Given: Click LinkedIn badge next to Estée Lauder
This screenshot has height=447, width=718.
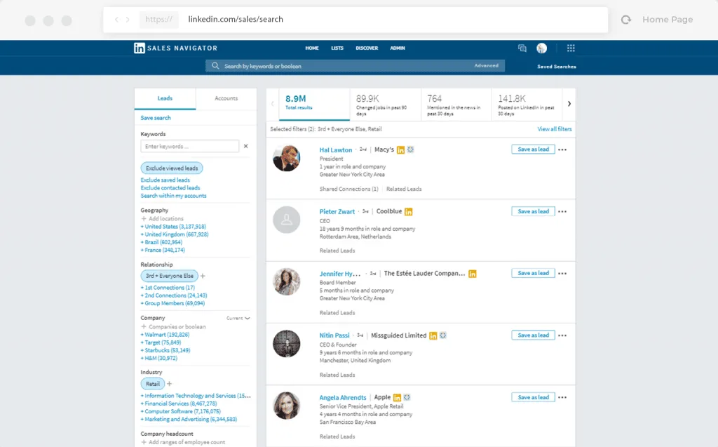Looking at the screenshot, I should 473,274.
